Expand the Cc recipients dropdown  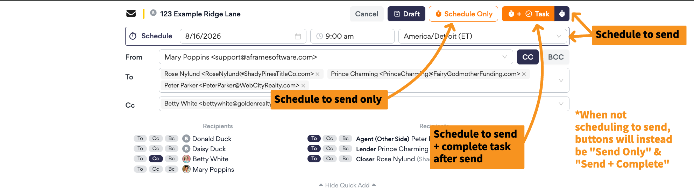click(x=561, y=104)
